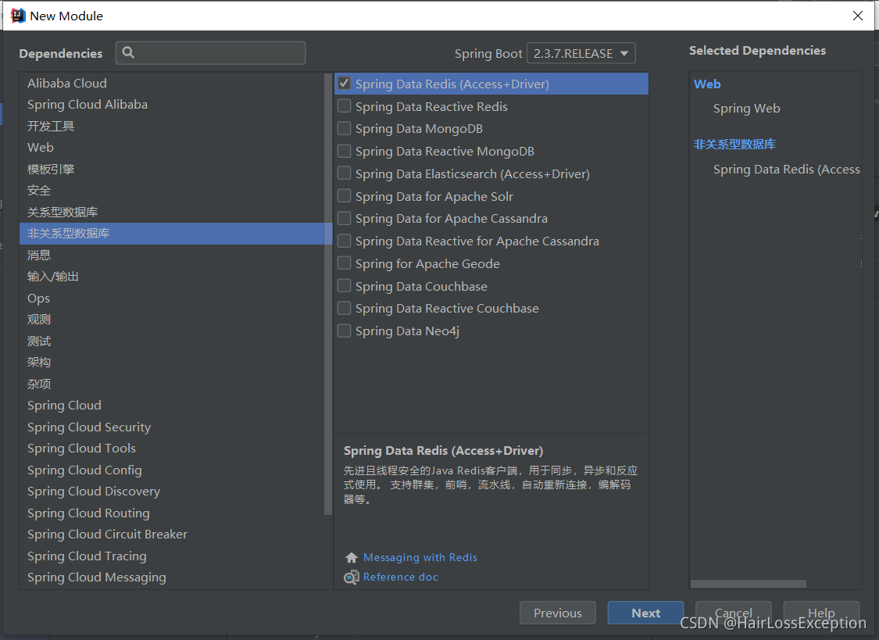
Task: Select the 输入/输出 category
Action: (172, 277)
